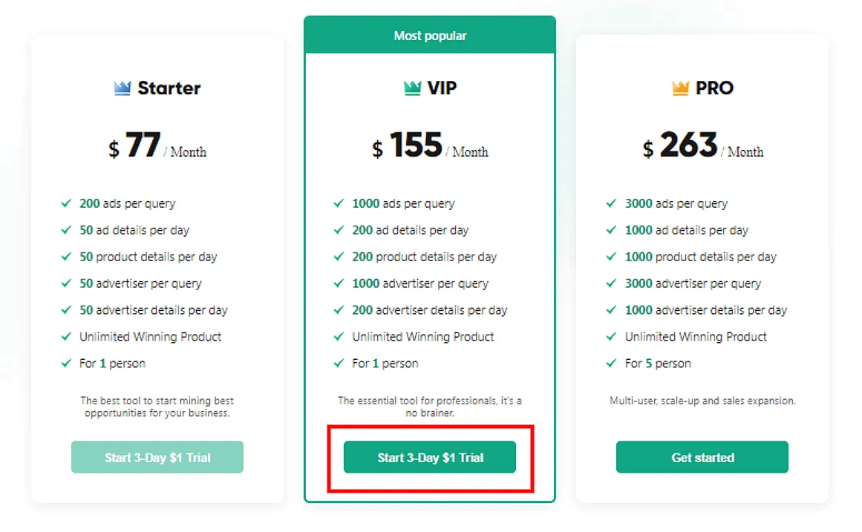Click the Most popular banner

429,35
